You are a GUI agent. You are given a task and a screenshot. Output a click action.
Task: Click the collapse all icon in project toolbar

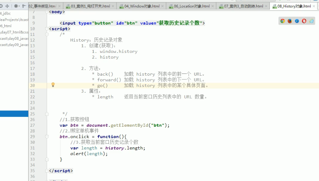point(7,6)
